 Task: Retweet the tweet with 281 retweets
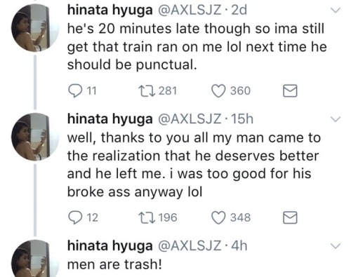pyautogui.click(x=147, y=91)
